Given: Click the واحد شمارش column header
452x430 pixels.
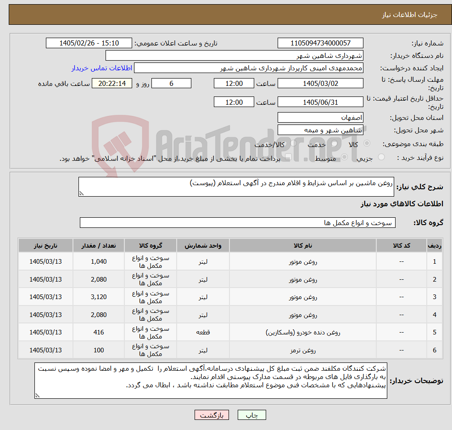Looking at the screenshot, I should 203,246.
